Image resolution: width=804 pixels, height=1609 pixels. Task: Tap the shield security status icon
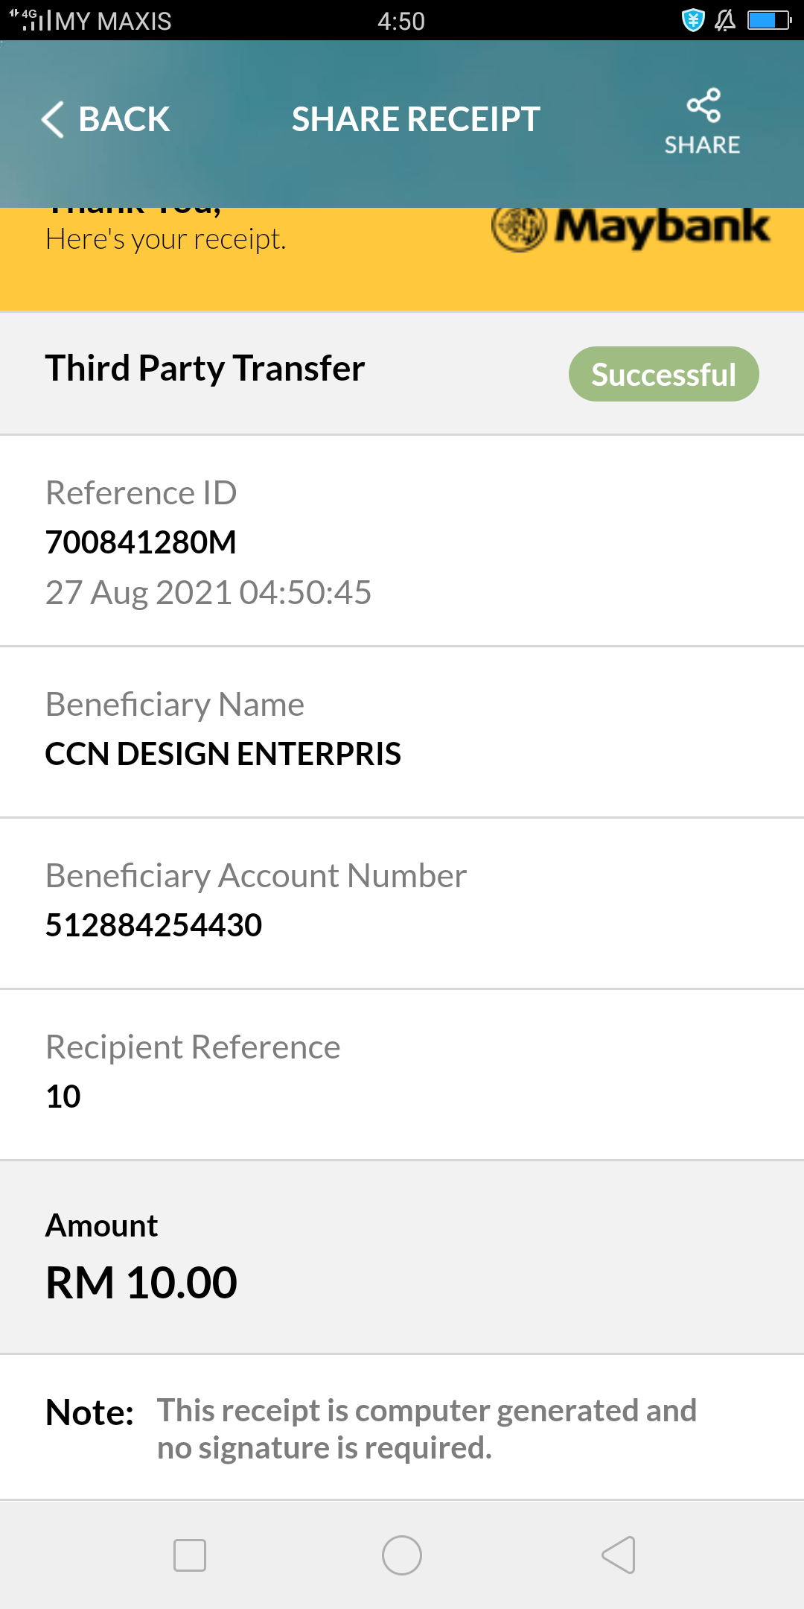coord(693,20)
